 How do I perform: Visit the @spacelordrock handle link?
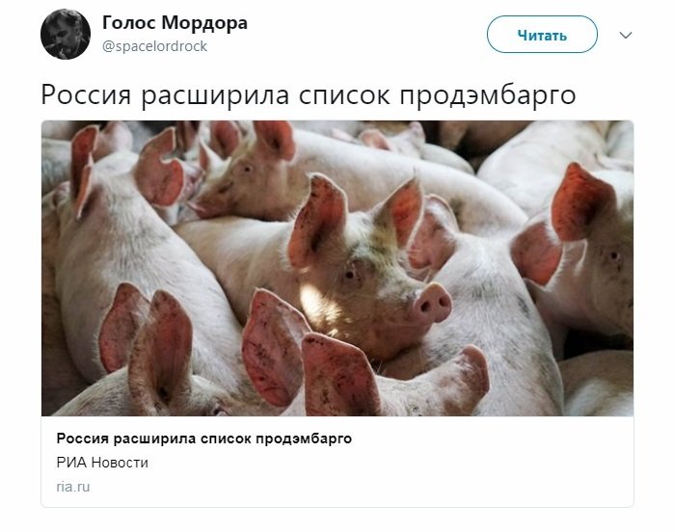[154, 46]
